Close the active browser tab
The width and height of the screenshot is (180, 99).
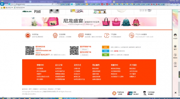[x=74, y=4]
